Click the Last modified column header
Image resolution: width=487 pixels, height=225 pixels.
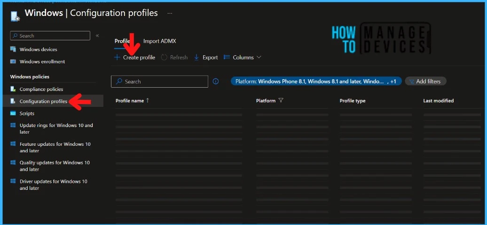coord(438,100)
